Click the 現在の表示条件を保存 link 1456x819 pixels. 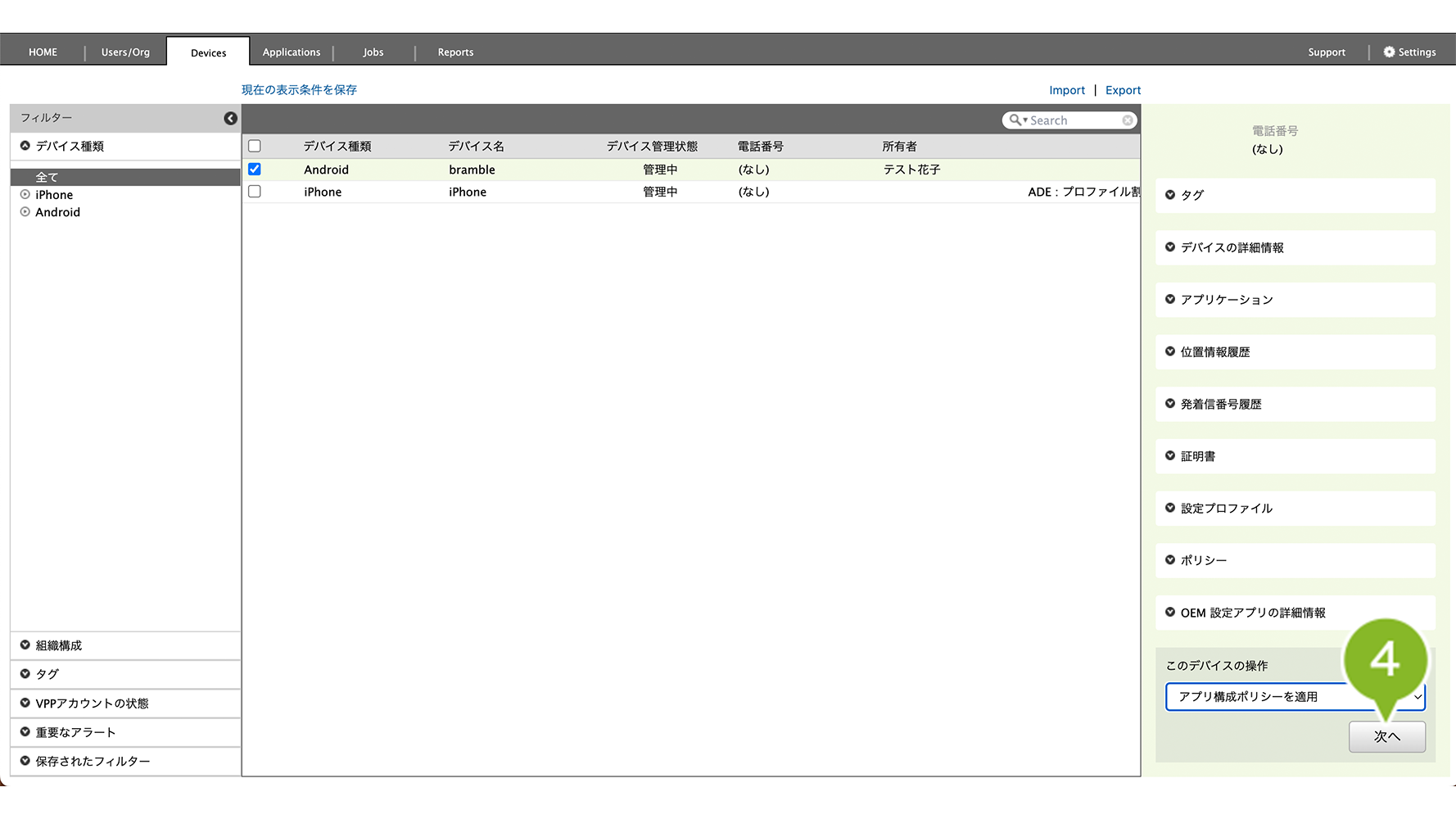[299, 90]
